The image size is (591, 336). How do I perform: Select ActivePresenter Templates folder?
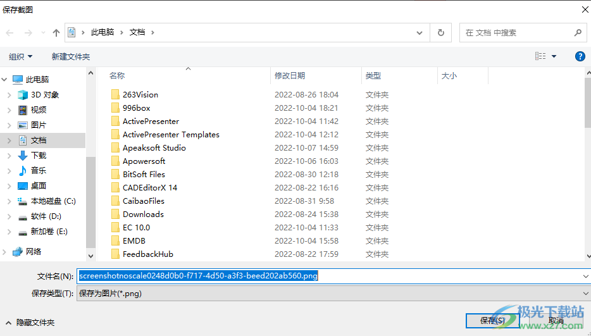(x=171, y=135)
